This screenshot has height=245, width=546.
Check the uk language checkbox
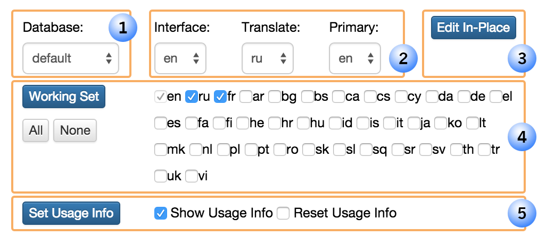160,176
